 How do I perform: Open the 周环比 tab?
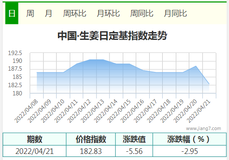tap(74, 13)
